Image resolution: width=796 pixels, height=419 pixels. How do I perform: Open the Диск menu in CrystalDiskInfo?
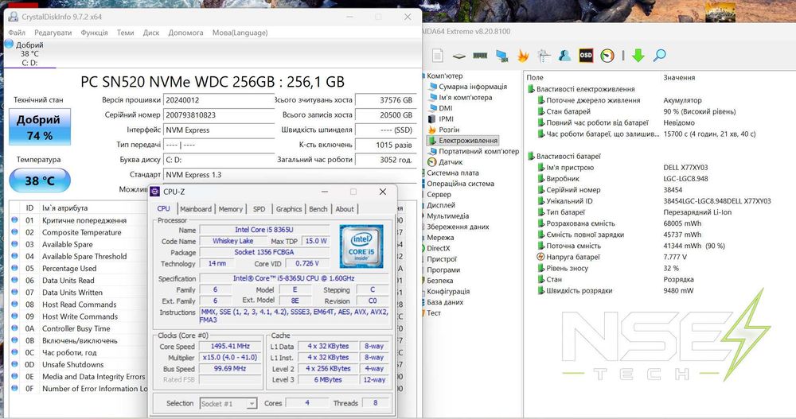tap(151, 33)
